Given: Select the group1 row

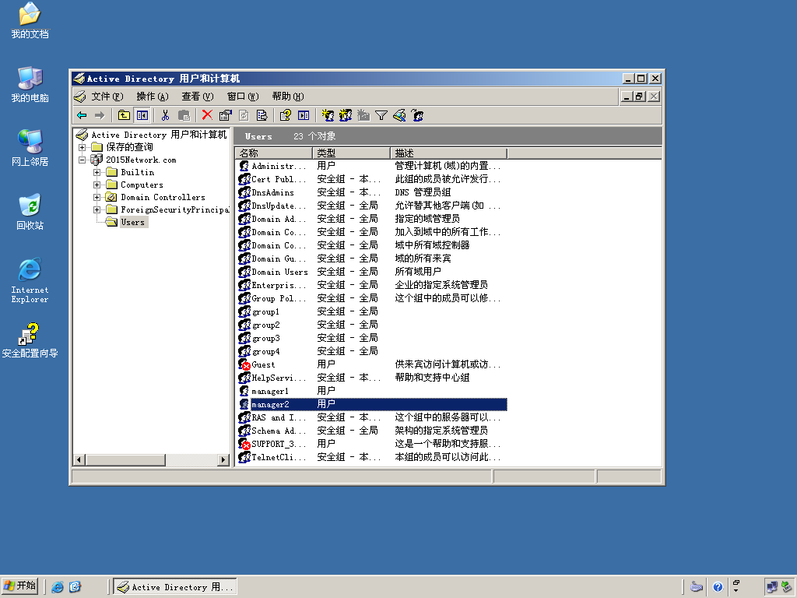Looking at the screenshot, I should [372, 311].
